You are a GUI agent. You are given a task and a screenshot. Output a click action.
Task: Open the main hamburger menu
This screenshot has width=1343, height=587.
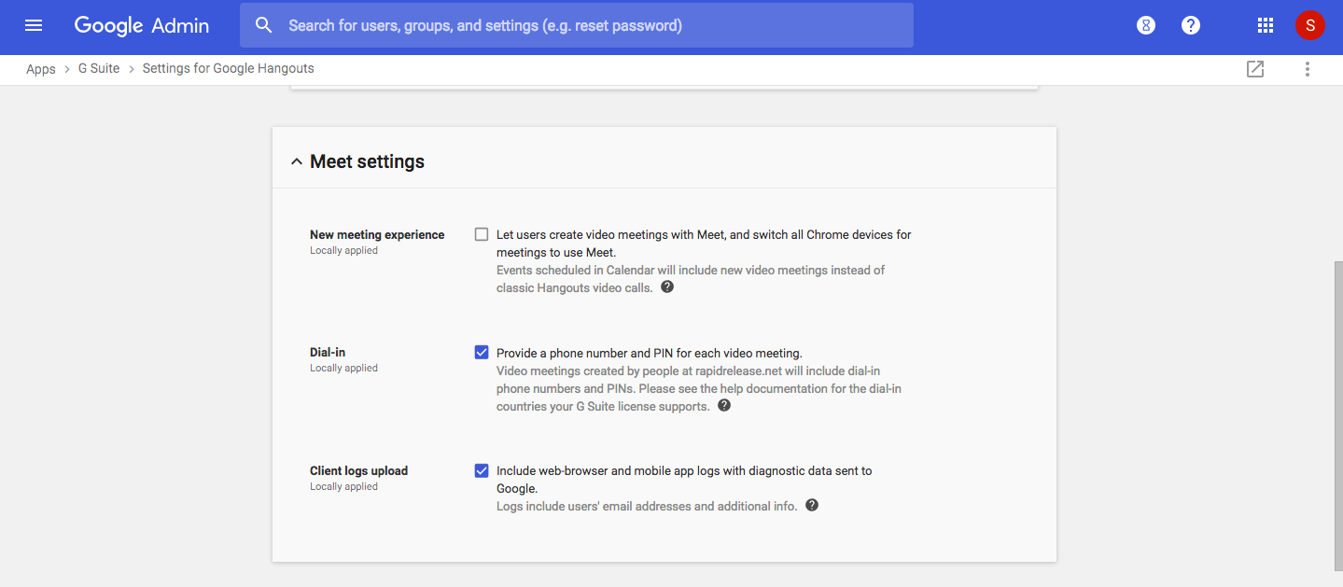[x=34, y=25]
